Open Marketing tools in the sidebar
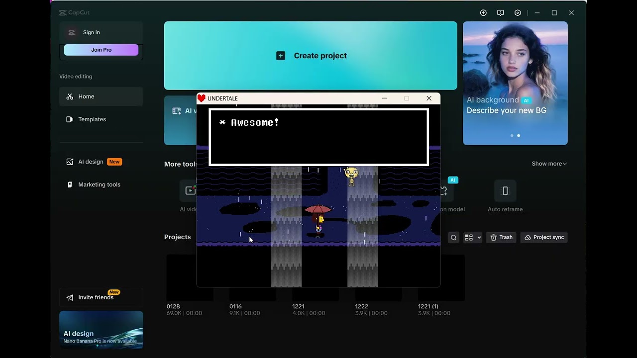The width and height of the screenshot is (637, 358). pyautogui.click(x=101, y=184)
